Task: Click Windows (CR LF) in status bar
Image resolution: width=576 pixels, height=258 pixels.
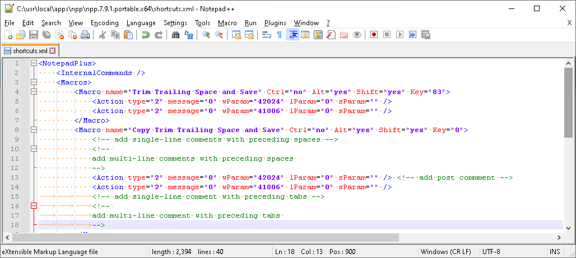Action: point(445,252)
